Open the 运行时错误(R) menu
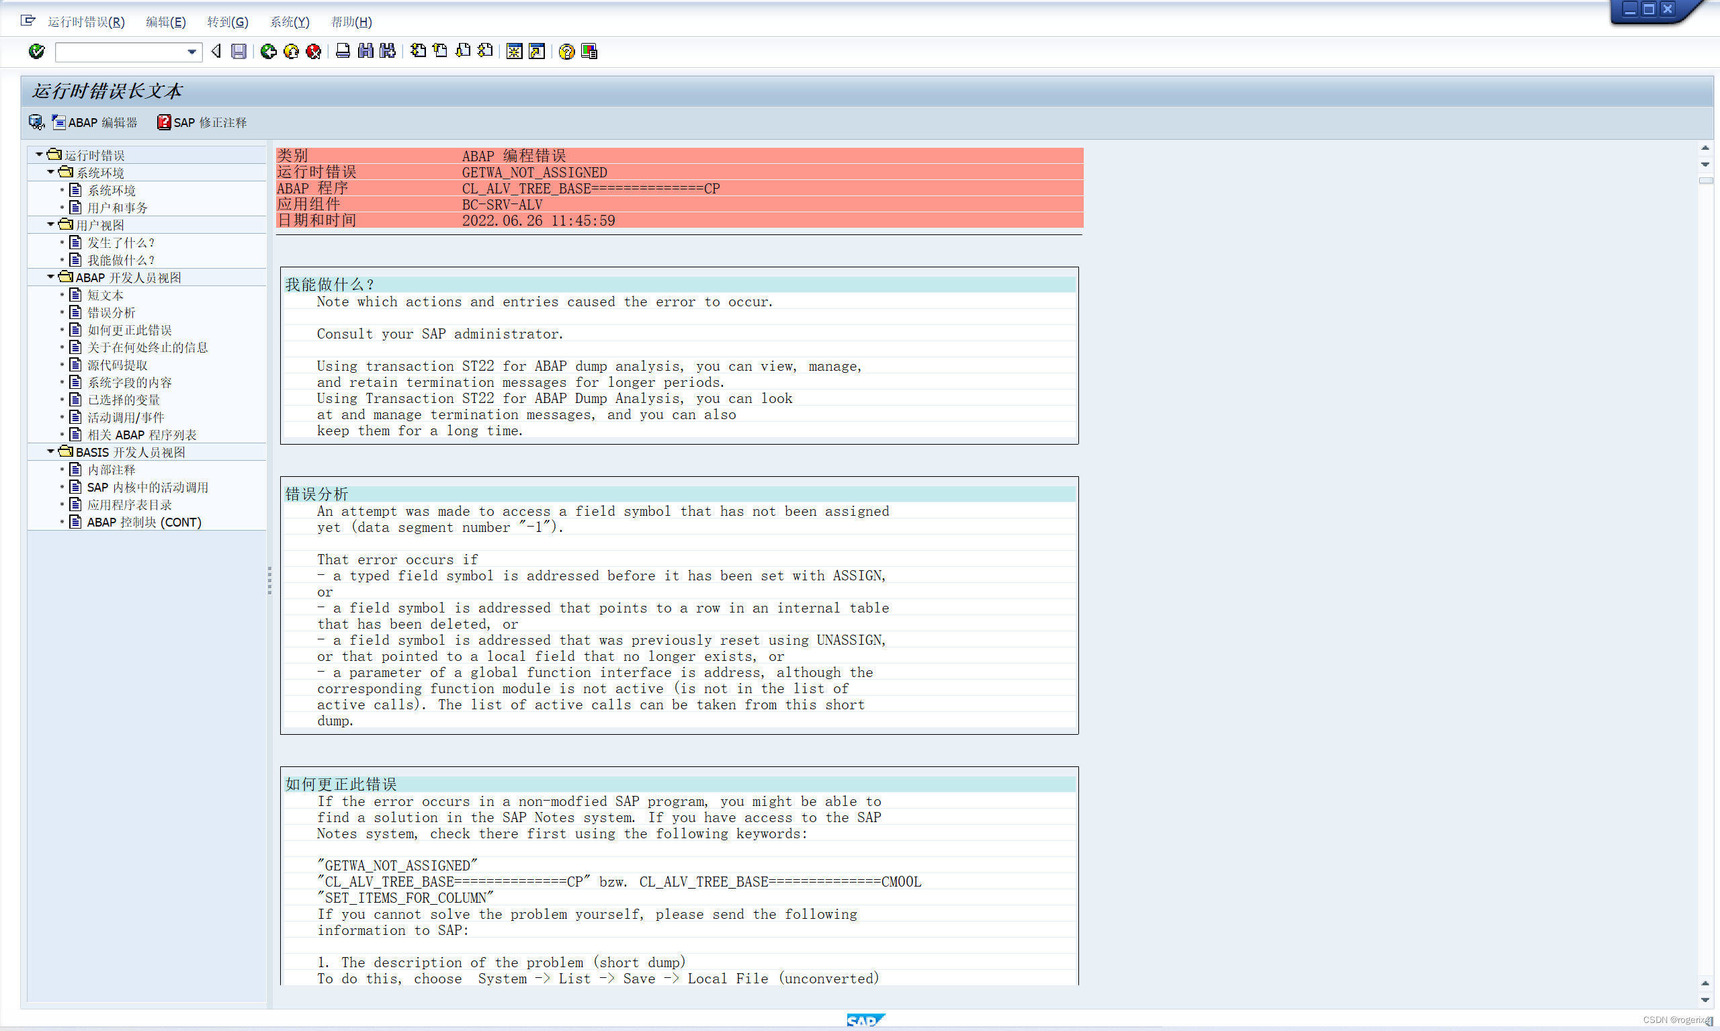This screenshot has height=1031, width=1720. click(86, 21)
